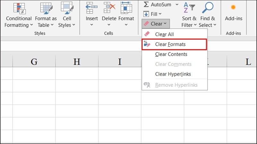This screenshot has height=144, width=257.
Task: Click the eraser icon beside Clear All
Action: coord(147,34)
